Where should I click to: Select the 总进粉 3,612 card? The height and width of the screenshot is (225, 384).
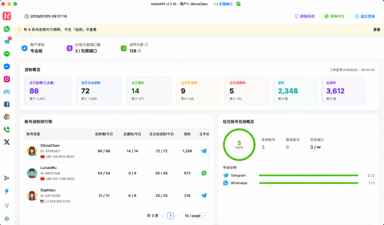pos(344,91)
